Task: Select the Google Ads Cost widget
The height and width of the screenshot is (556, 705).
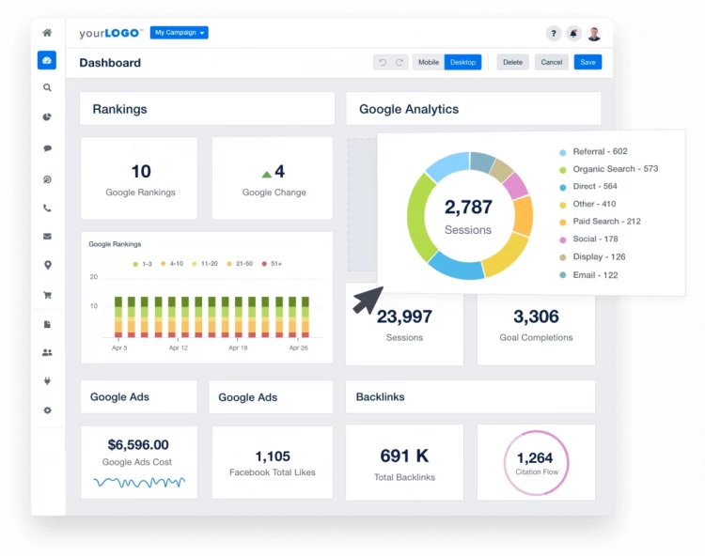Action: pyautogui.click(x=139, y=463)
